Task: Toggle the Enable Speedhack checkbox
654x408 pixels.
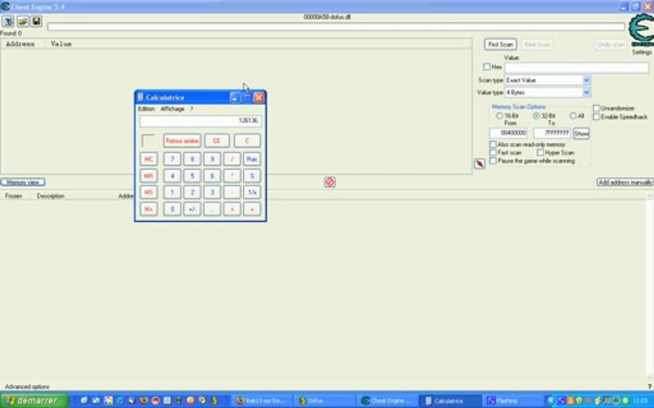Action: 596,117
